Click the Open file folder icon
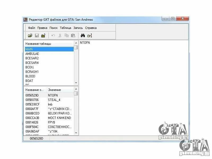 coord(30,36)
